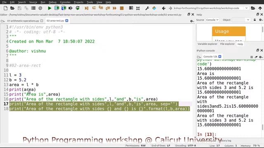Run the current cell
Image resolution: width=264 pixels, height=148 pixels.
pos(57,8)
